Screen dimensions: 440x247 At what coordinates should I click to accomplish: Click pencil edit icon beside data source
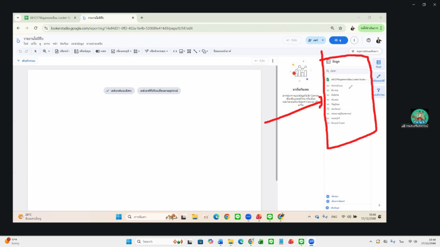point(351,86)
